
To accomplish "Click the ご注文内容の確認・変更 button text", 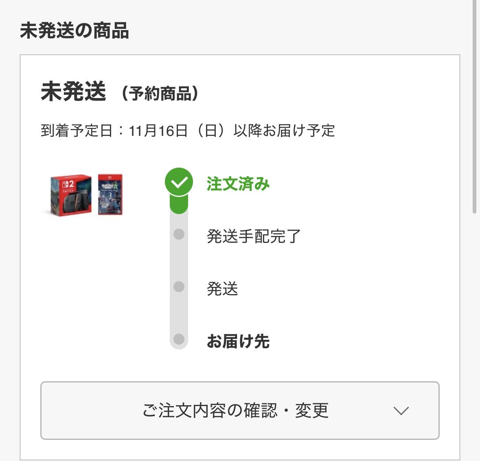I will pyautogui.click(x=235, y=411).
